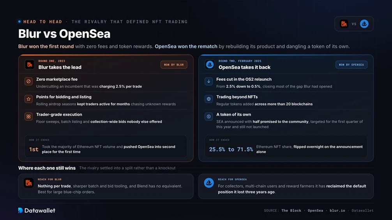
Task: Click 'pushed OpenSea into second place' text
Action: [x=149, y=147]
